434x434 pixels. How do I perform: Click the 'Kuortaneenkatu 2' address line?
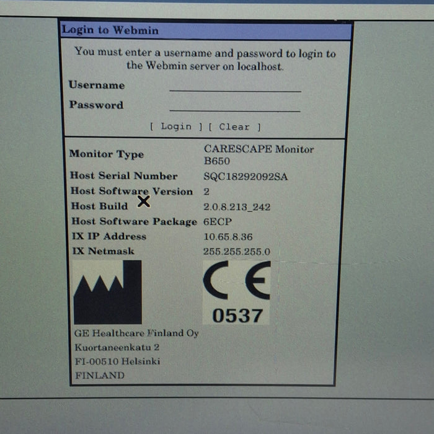[x=117, y=347]
